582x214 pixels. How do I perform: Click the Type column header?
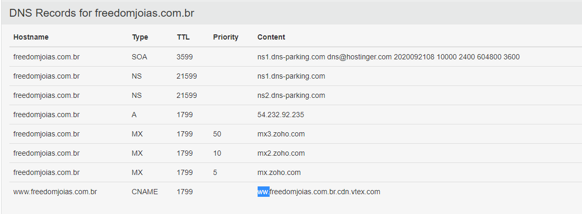tap(140, 37)
